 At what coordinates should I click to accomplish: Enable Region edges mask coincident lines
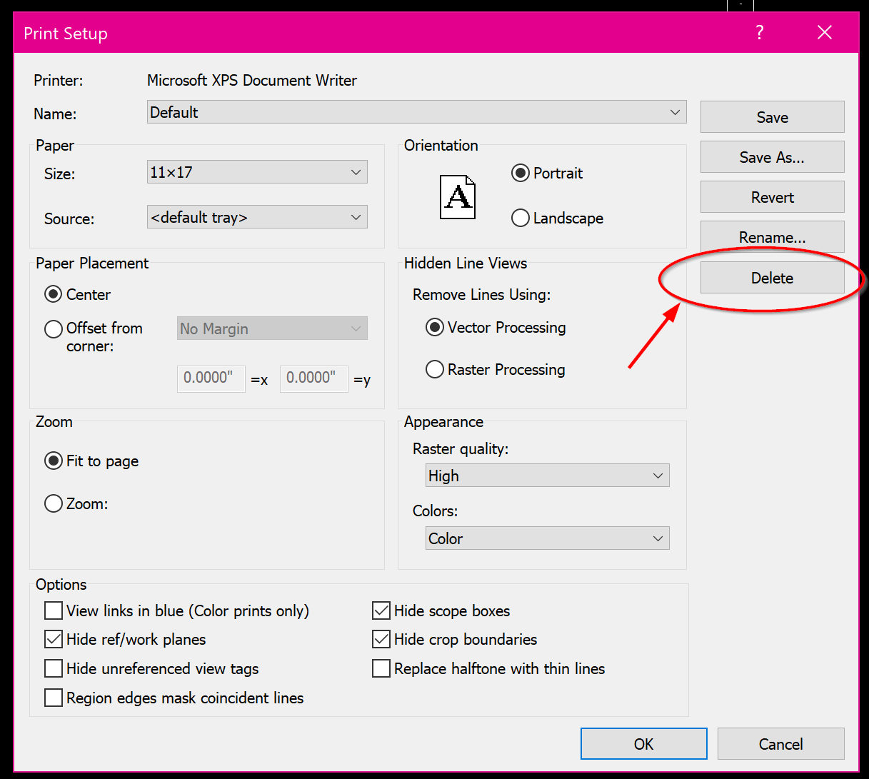click(x=53, y=698)
